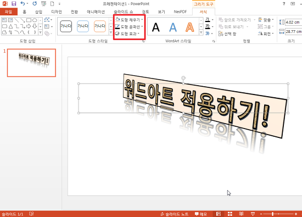This screenshot has height=217, width=302.
Task: Select the 서식 (Format) tab
Action: click(x=203, y=12)
